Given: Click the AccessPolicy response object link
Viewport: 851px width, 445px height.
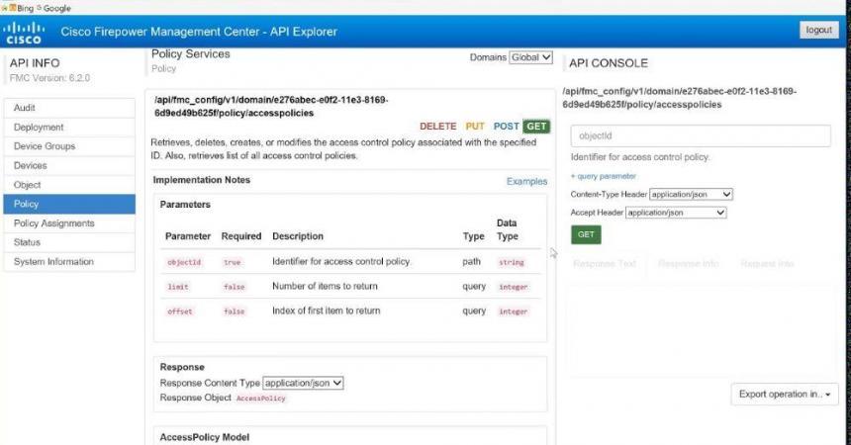Looking at the screenshot, I should coord(260,399).
